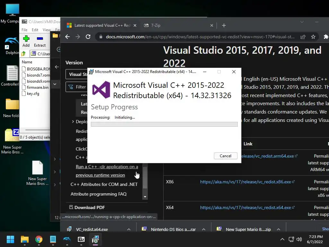
Task: Reload the docs.microsoft.com page
Action: pos(88,37)
